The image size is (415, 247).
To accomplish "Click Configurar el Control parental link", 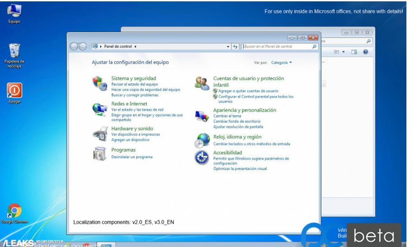I will [256, 99].
